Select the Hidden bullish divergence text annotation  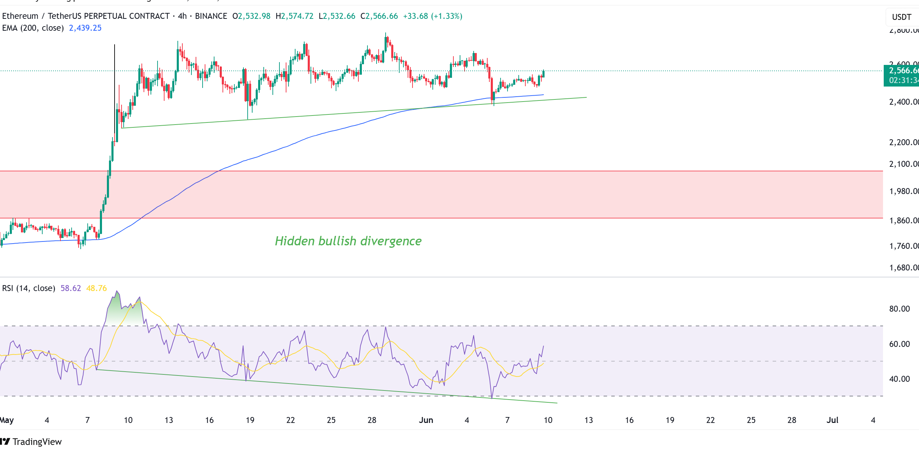click(x=348, y=241)
